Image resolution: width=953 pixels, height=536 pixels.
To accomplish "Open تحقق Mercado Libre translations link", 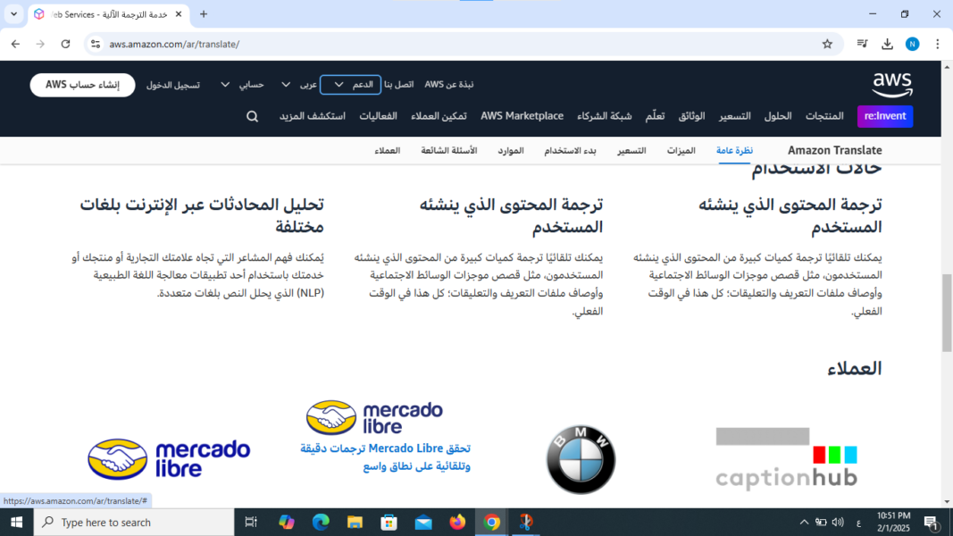I will pyautogui.click(x=385, y=457).
